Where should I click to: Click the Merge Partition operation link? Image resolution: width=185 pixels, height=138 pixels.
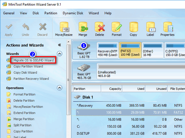coord(24,119)
